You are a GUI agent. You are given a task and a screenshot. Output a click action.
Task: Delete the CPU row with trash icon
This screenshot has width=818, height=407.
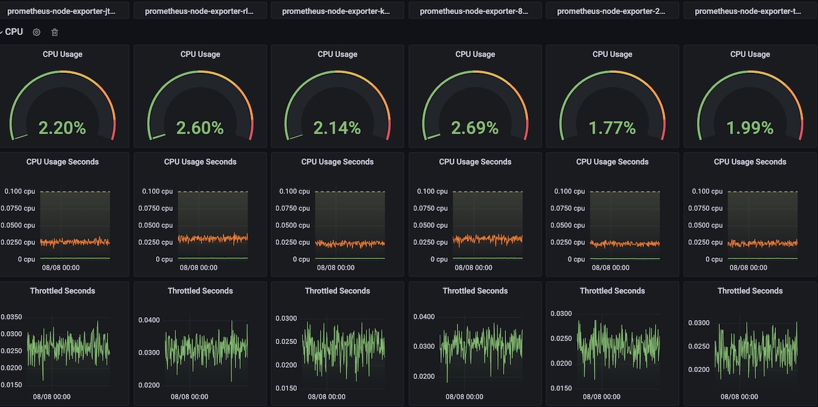point(54,33)
